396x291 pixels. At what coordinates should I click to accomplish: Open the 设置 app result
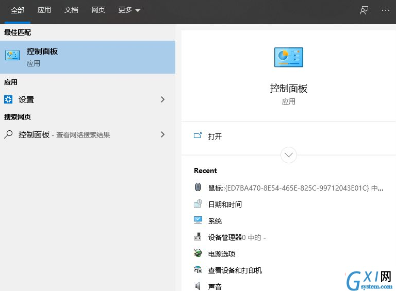88,99
